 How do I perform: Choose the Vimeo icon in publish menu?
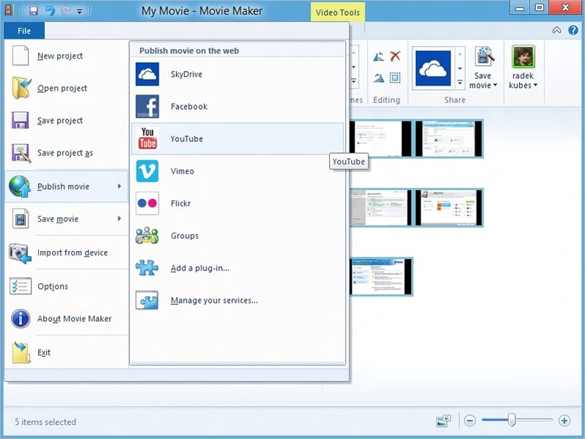148,171
